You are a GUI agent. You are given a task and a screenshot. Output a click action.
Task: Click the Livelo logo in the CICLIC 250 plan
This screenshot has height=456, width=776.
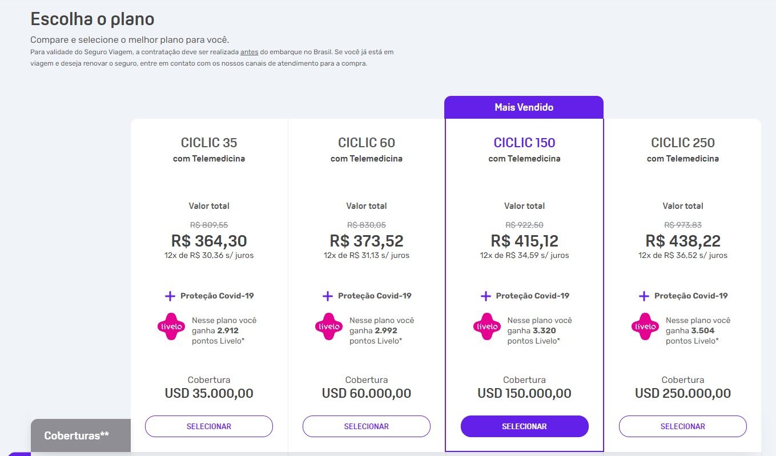645,326
